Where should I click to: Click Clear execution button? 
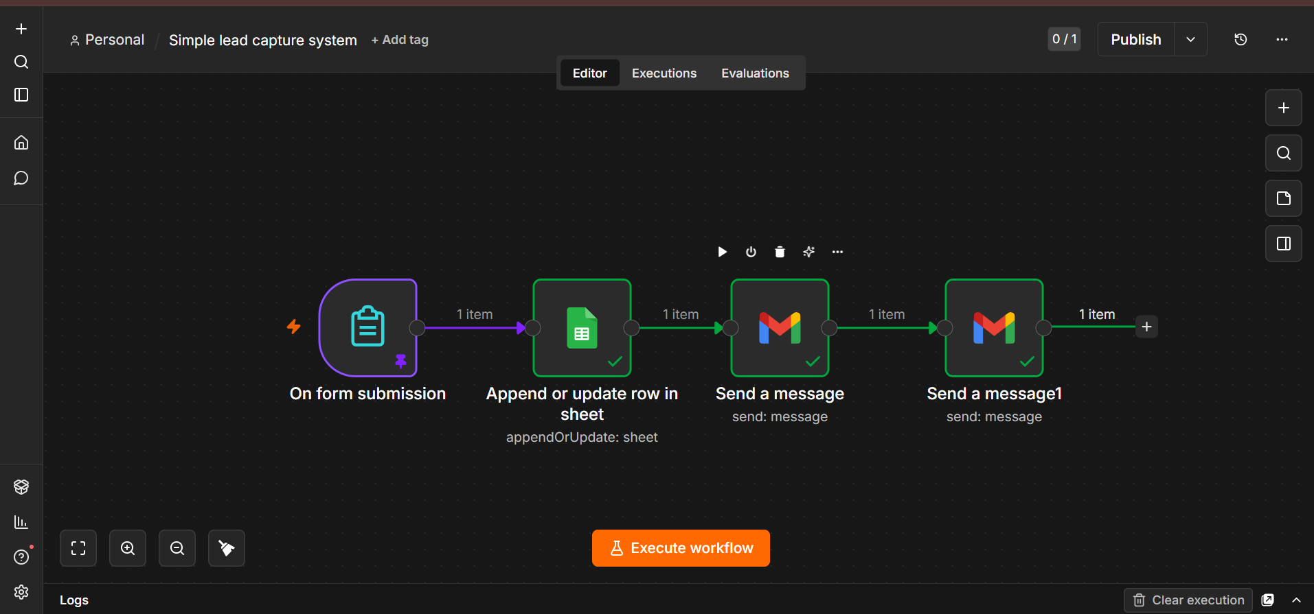(1188, 600)
